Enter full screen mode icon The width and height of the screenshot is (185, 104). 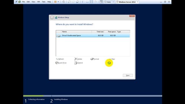click(91, 2)
